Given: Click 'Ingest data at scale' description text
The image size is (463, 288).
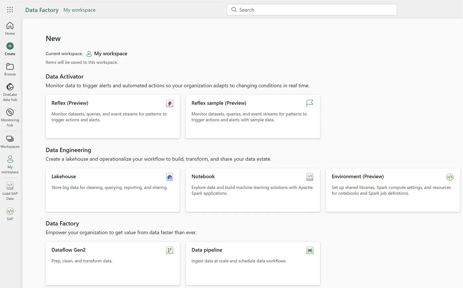Looking at the screenshot, I should pos(239,261).
